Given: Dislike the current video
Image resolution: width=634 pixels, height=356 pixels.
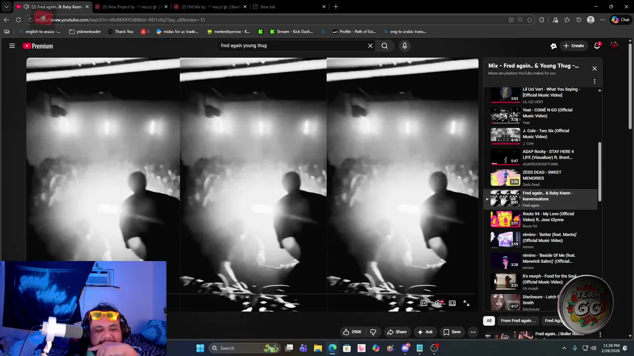Looking at the screenshot, I should pyautogui.click(x=373, y=332).
